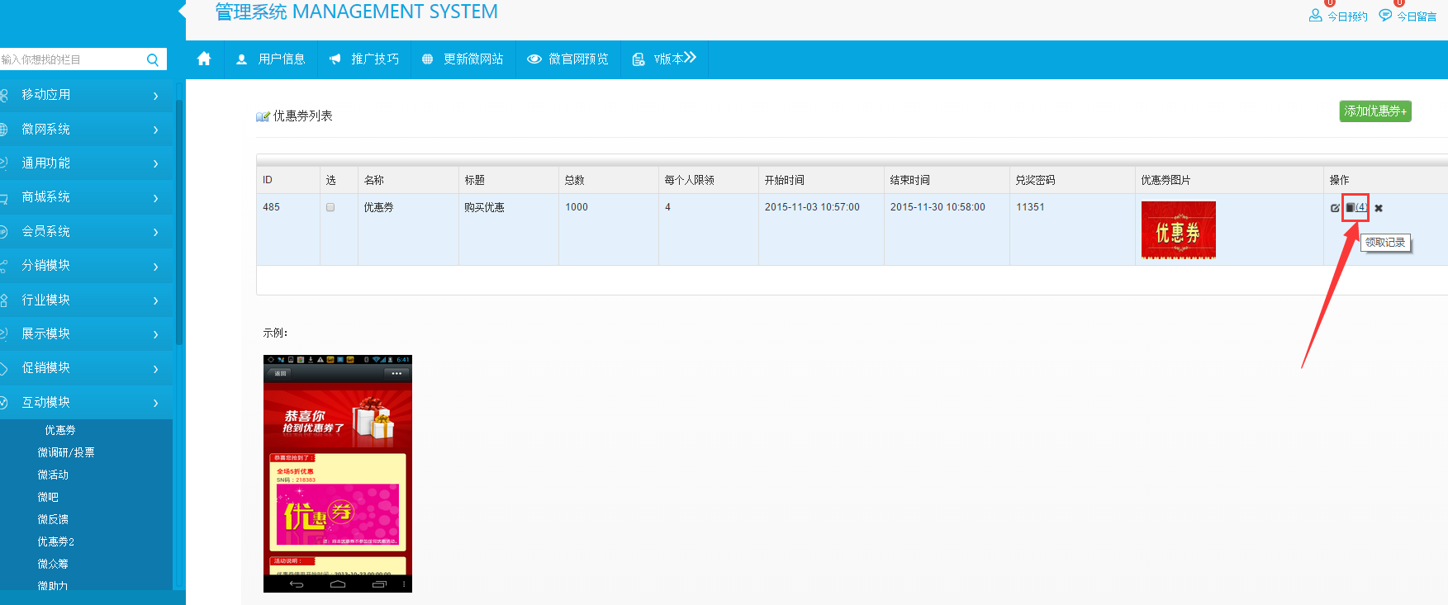
Task: Open claim records icon for coupon 485
Action: (1351, 208)
